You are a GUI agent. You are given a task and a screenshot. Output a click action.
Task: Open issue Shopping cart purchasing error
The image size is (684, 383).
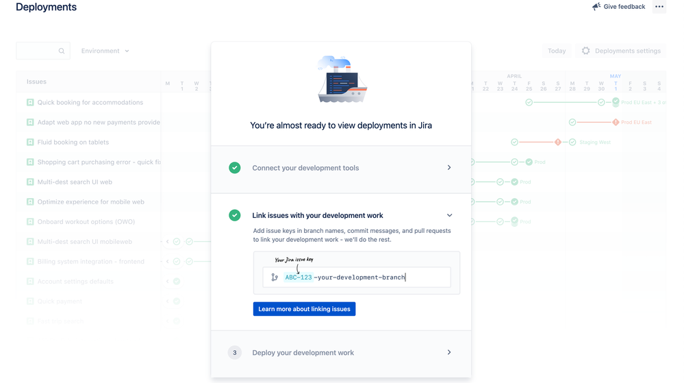(x=99, y=162)
